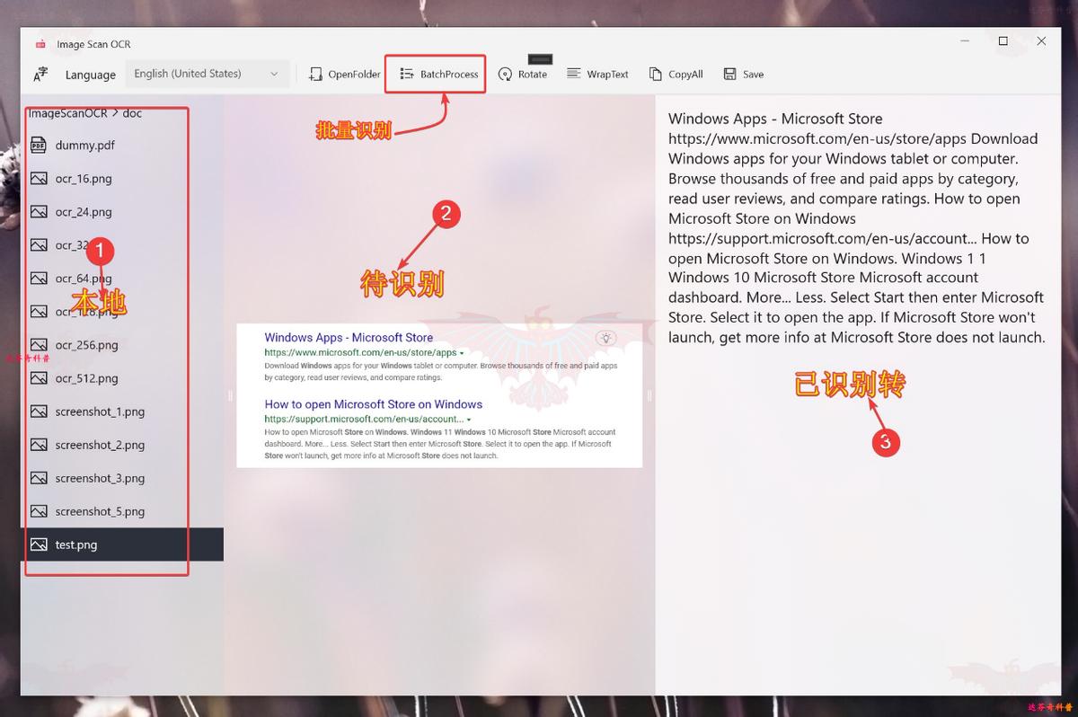Open dummy.pdf via its PDF file icon
The width and height of the screenshot is (1078, 717).
point(38,145)
